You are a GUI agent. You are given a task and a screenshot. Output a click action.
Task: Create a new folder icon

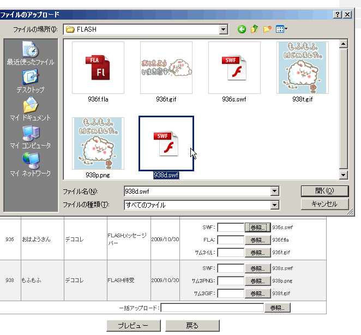click(x=267, y=29)
